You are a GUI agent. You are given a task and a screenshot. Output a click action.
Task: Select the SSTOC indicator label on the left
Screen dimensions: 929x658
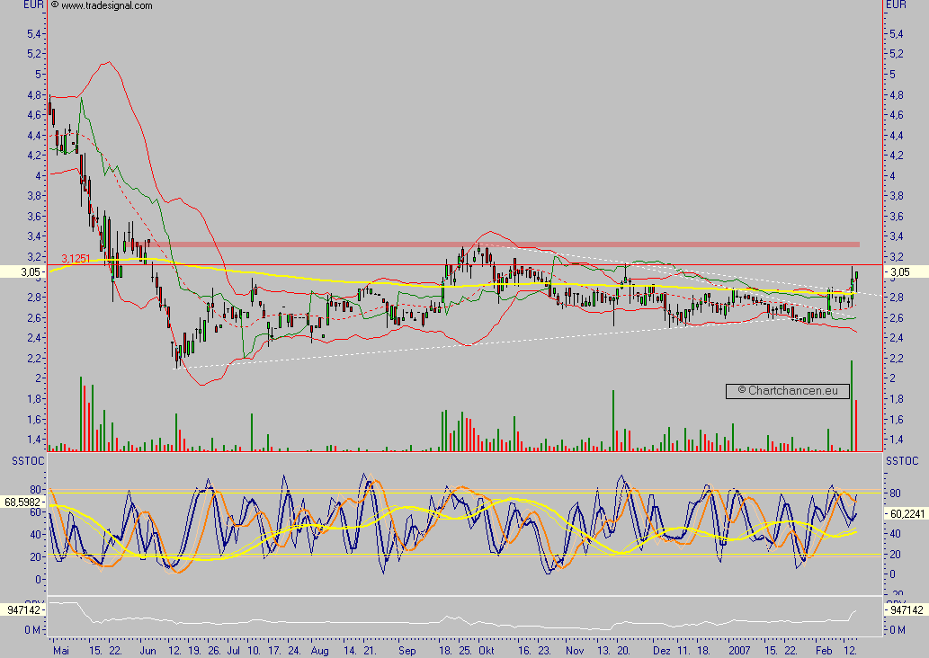(28, 461)
